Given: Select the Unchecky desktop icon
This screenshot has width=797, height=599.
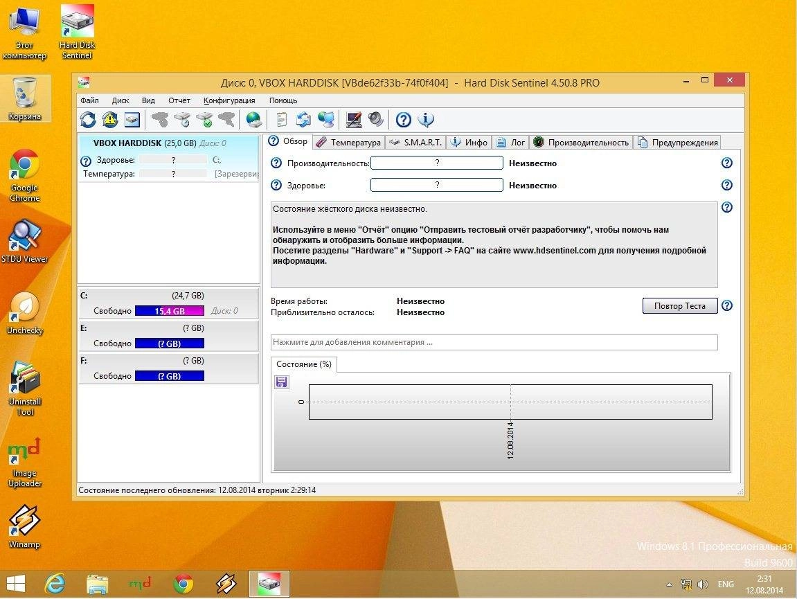Looking at the screenshot, I should pyautogui.click(x=24, y=313).
